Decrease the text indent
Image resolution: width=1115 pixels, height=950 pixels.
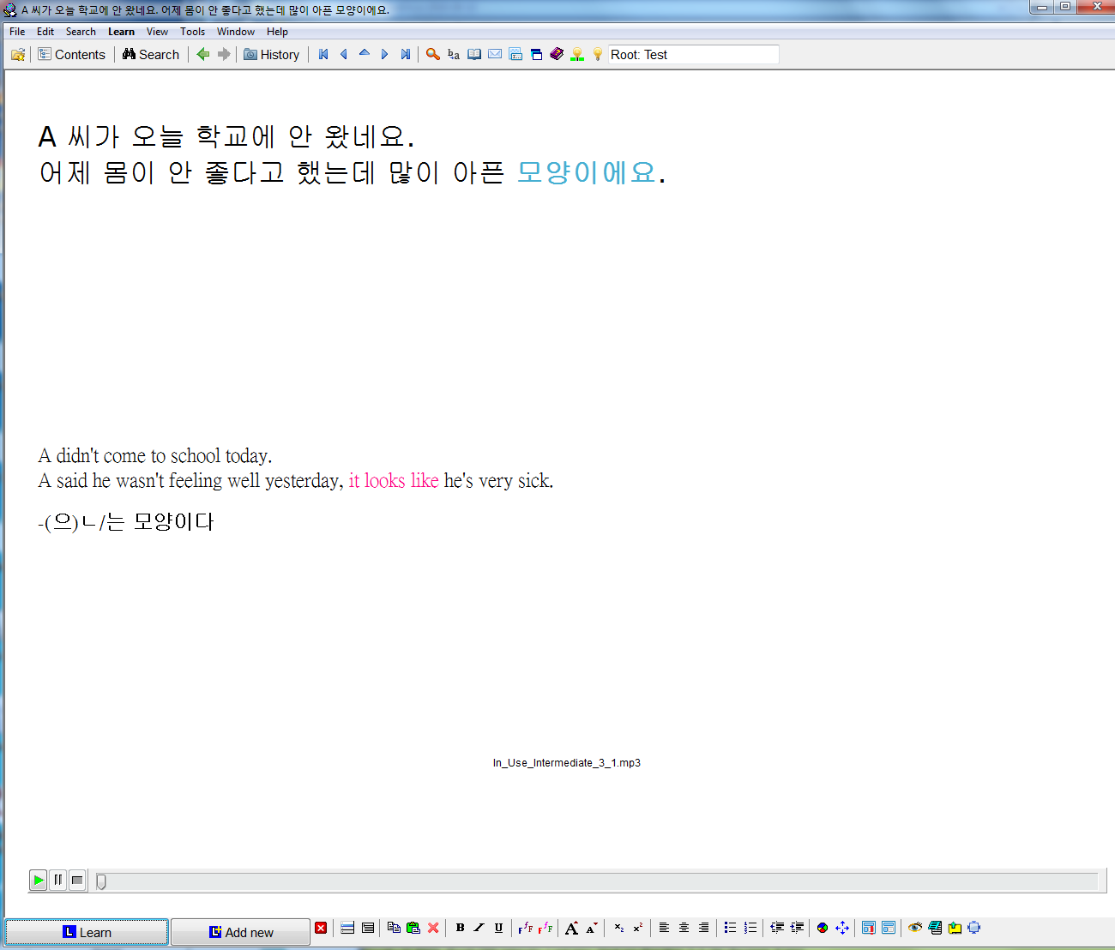777,928
